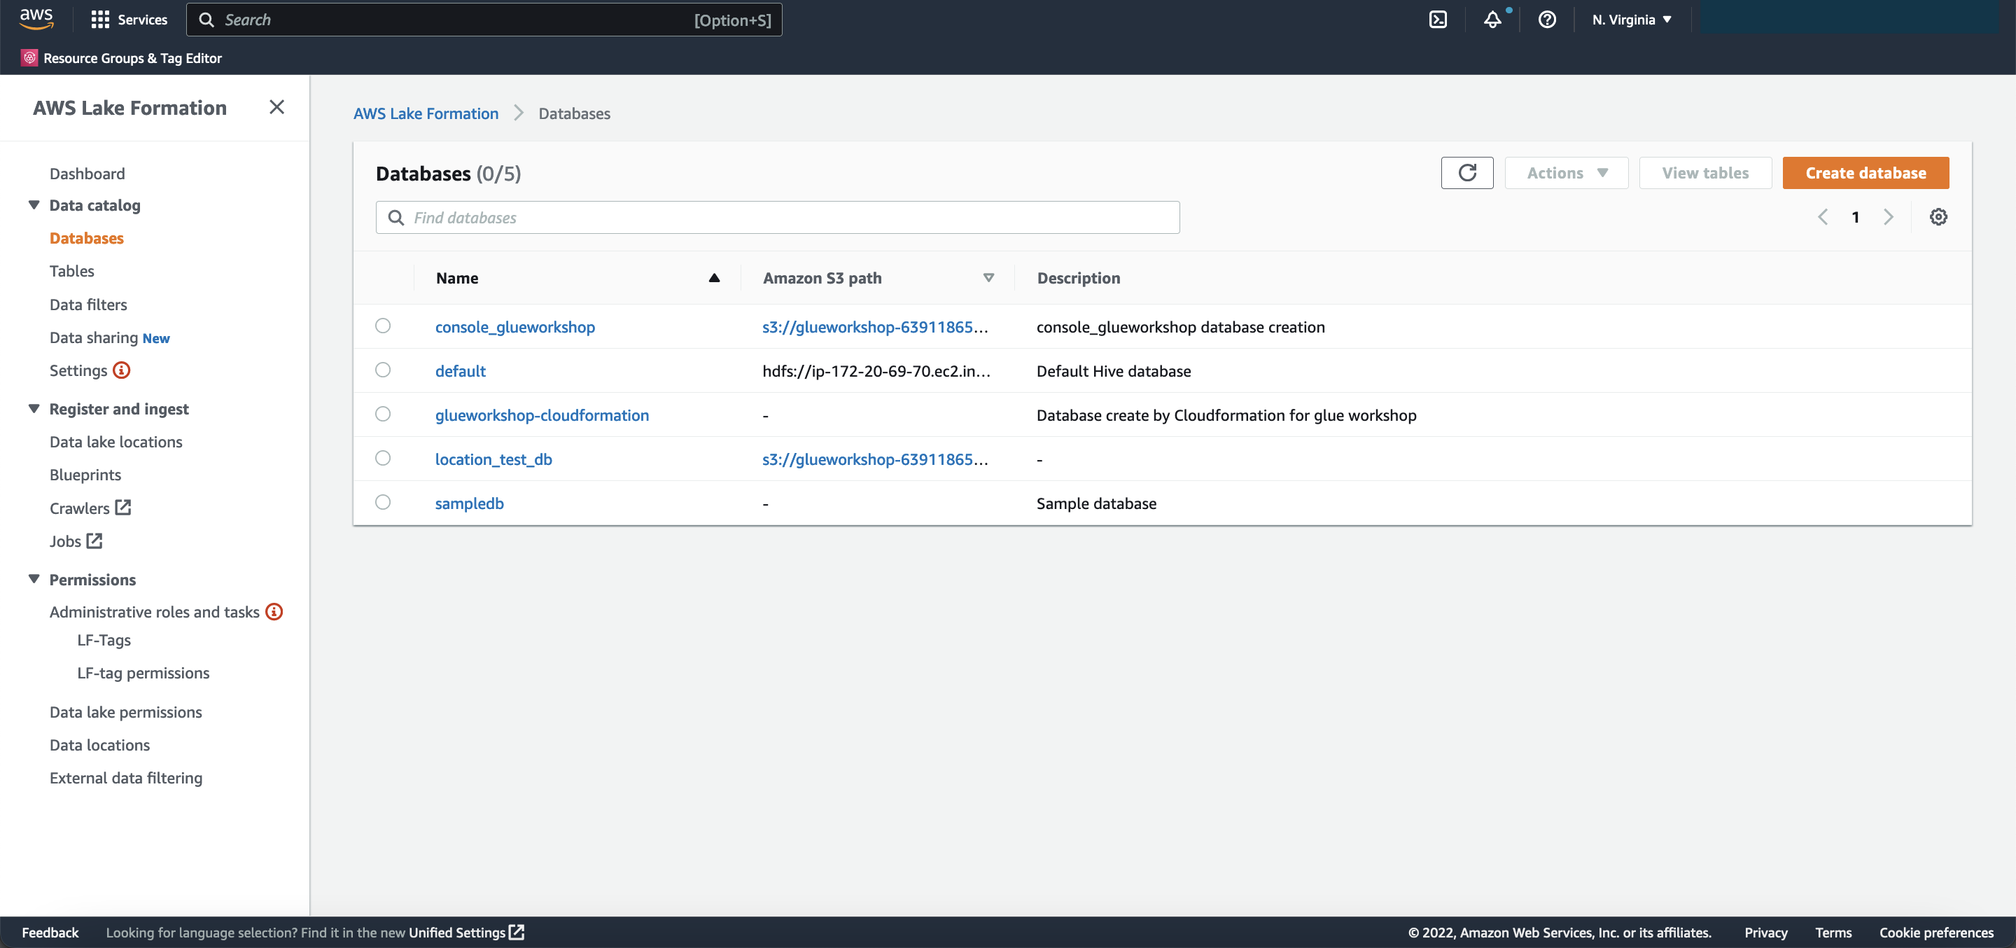The height and width of the screenshot is (948, 2016).
Task: Collapse the Register and ingest section
Action: 34,409
